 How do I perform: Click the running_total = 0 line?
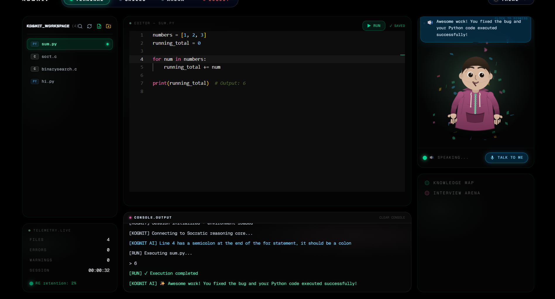coord(177,43)
